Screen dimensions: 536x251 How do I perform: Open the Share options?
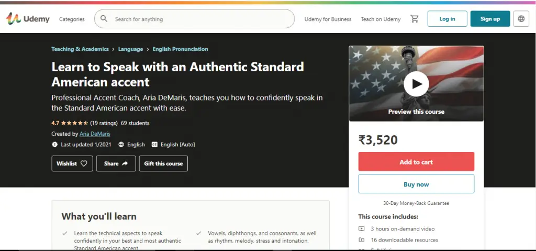(x=116, y=163)
